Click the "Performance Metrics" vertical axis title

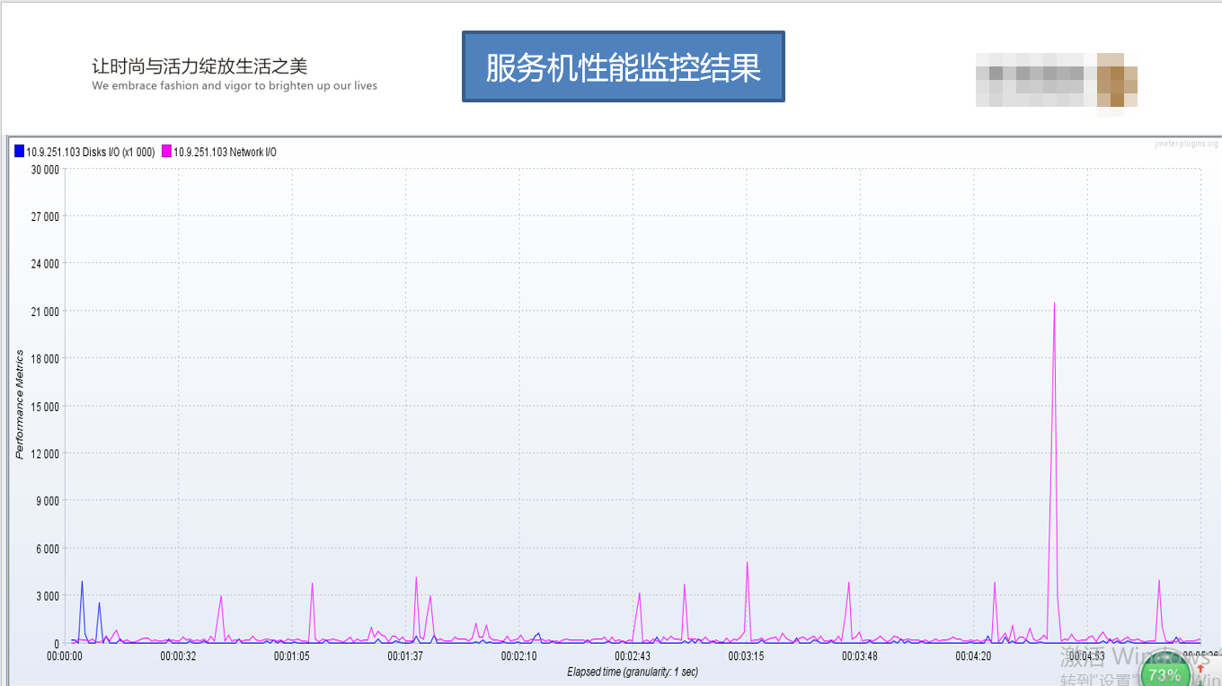pos(20,404)
